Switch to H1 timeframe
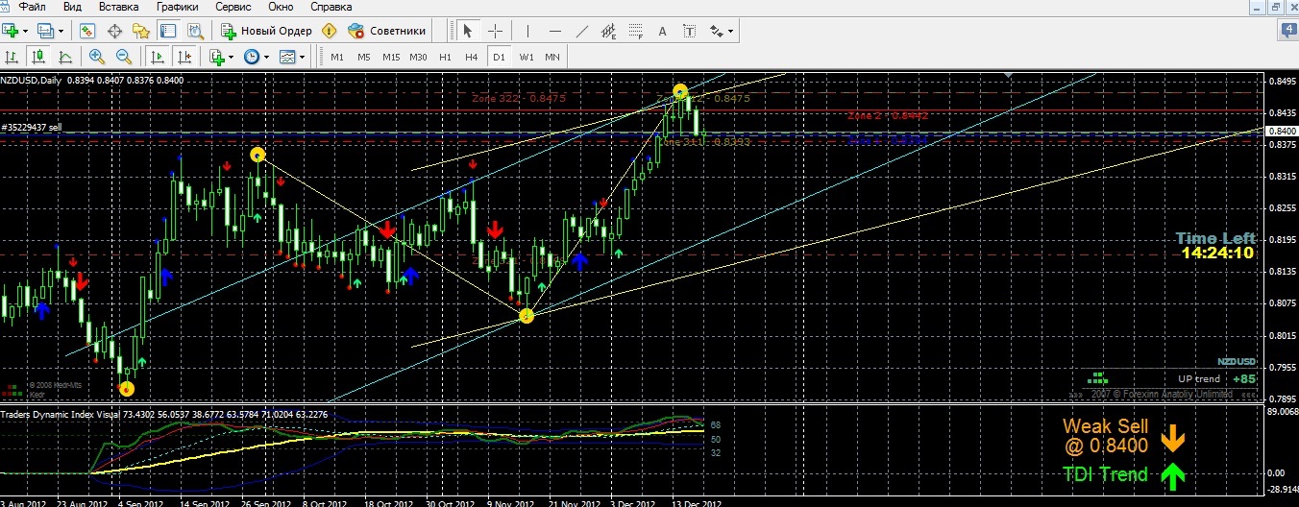 coord(445,57)
